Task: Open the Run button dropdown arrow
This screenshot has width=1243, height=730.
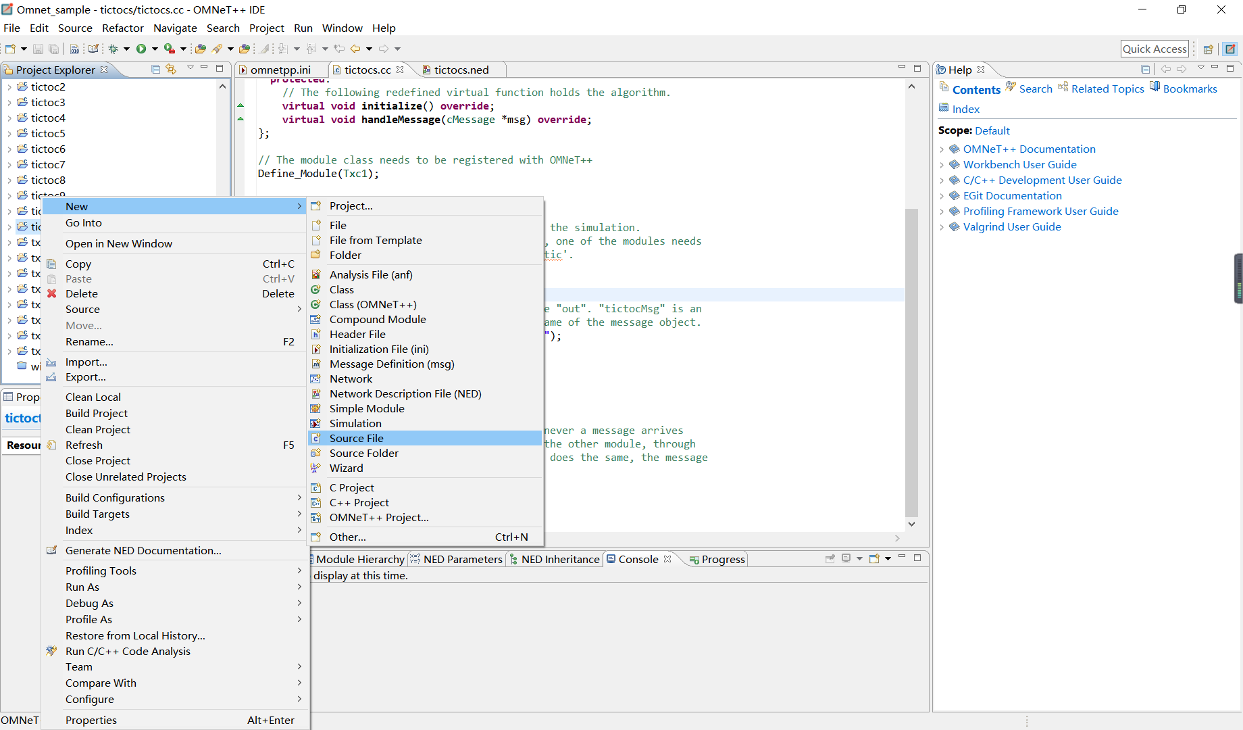Action: coord(155,49)
